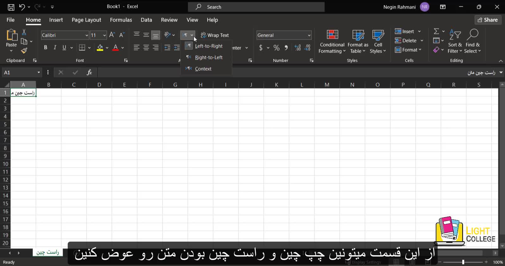This screenshot has height=266, width=505.
Task: Click the Share button
Action: pyautogui.click(x=487, y=20)
